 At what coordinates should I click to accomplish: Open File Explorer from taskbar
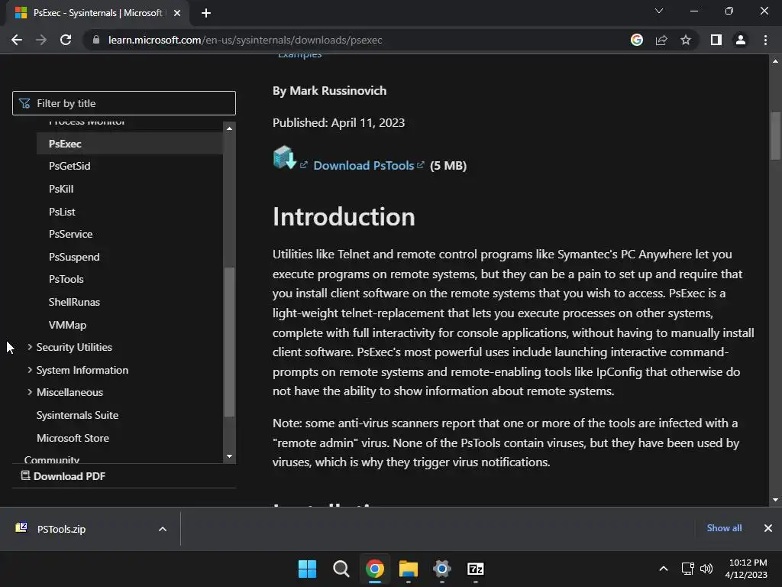click(409, 569)
